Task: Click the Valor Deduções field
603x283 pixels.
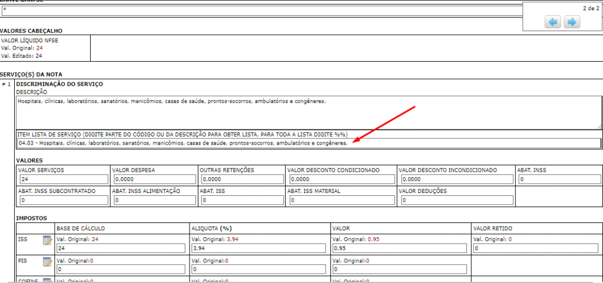Action: pos(455,200)
